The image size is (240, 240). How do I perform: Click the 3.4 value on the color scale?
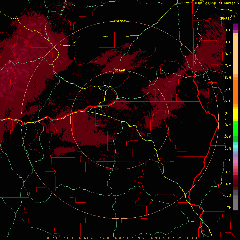[x=228, y=125]
